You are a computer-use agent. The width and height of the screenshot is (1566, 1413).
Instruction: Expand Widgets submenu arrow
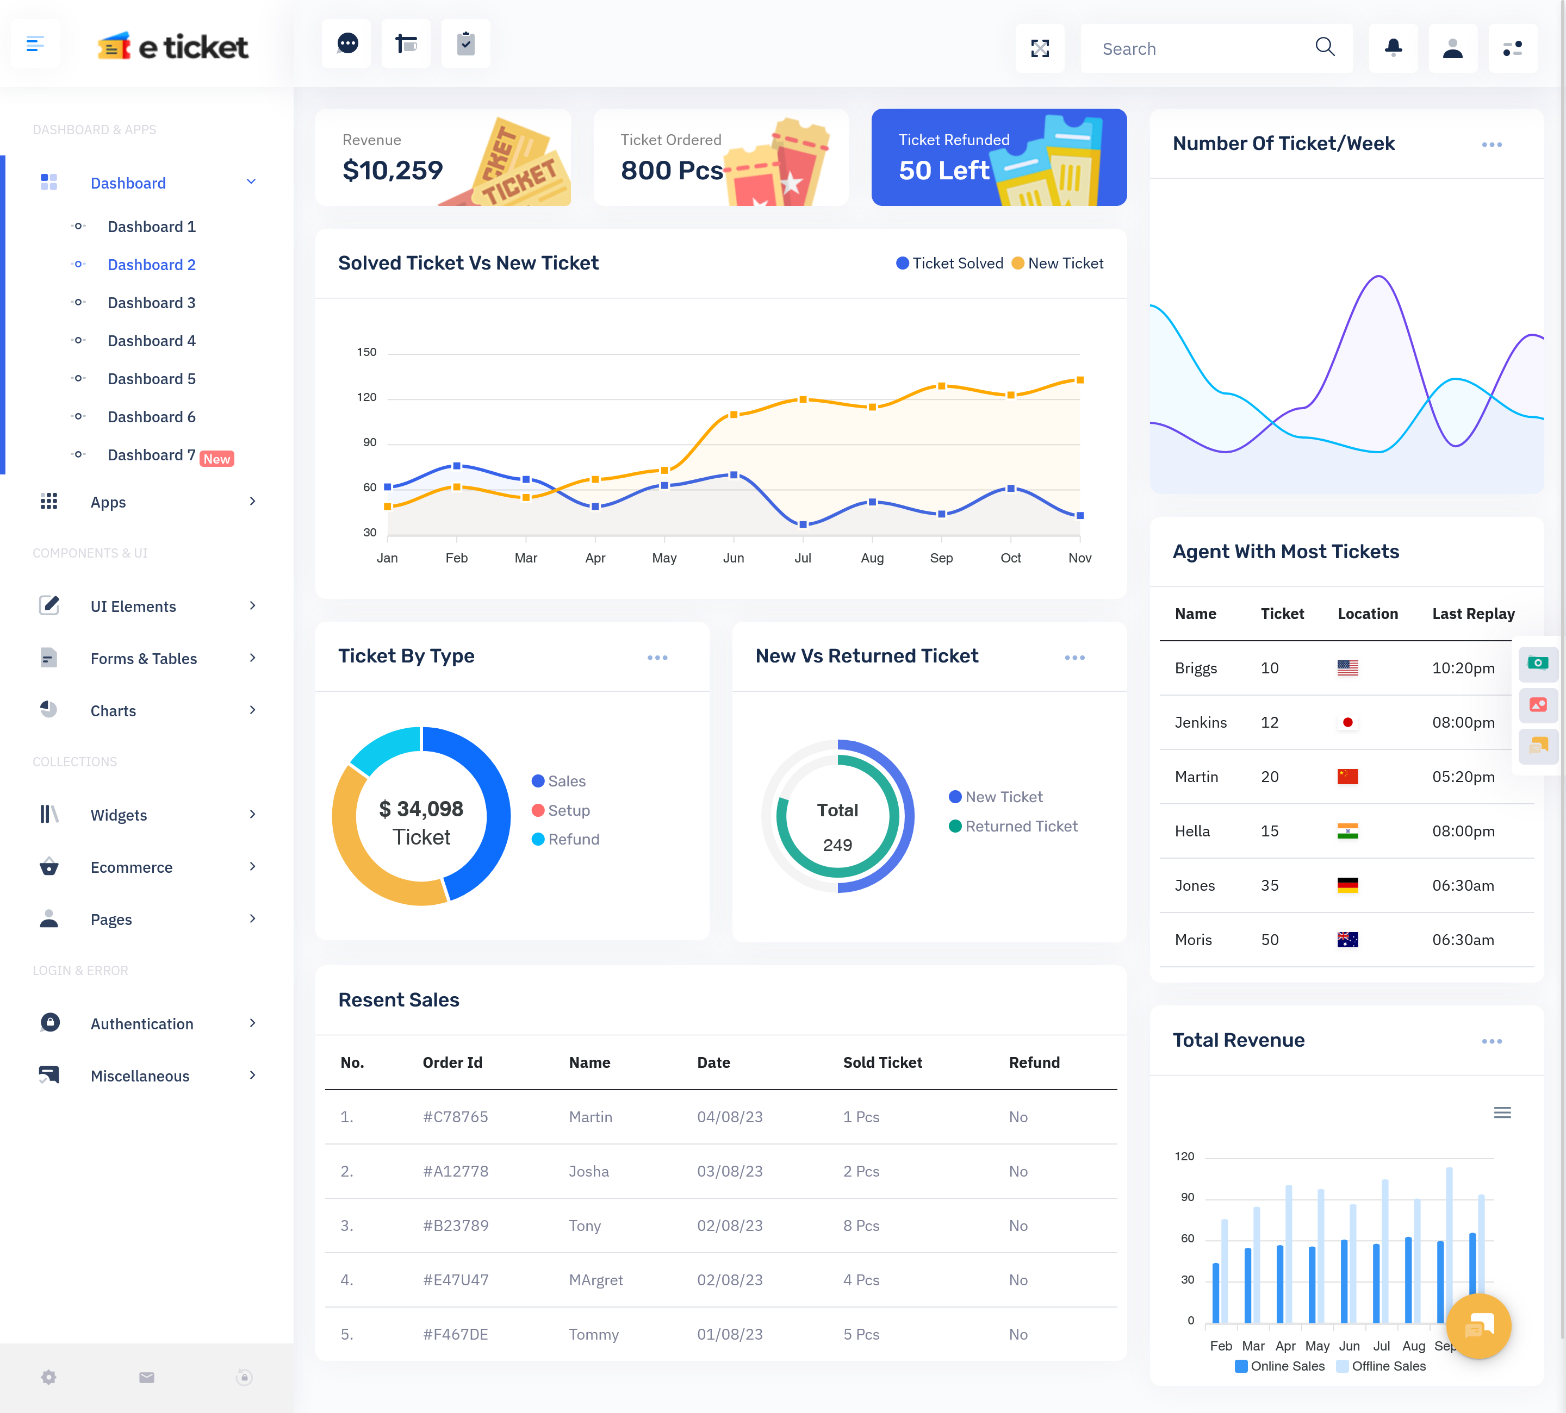point(252,815)
